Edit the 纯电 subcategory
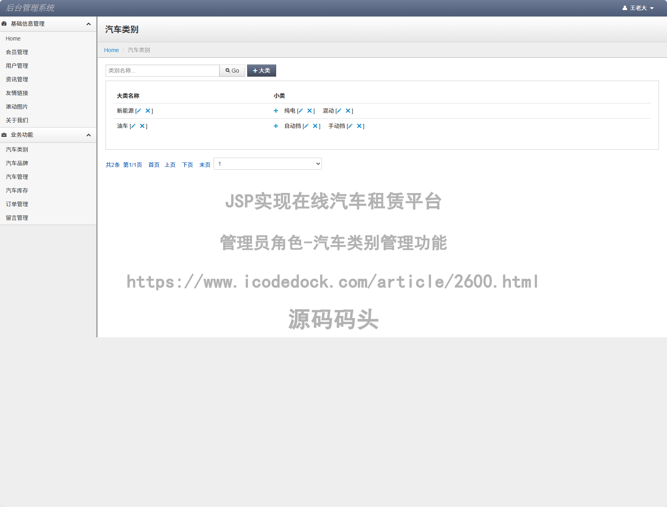 click(x=300, y=111)
